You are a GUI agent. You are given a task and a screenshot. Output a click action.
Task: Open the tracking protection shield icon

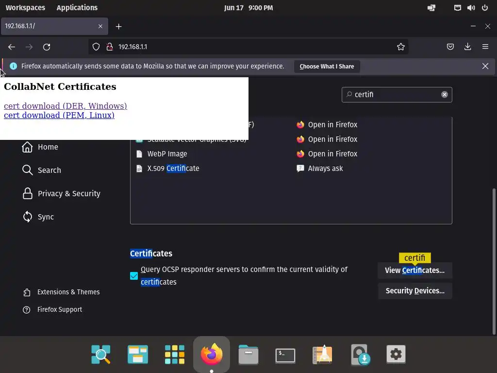coord(96,47)
